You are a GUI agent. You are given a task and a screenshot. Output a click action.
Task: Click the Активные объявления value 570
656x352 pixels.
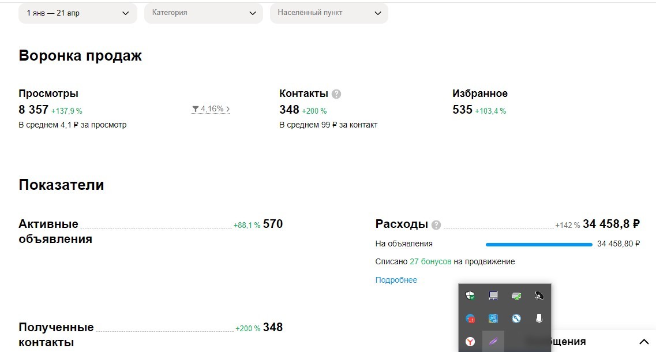tap(273, 224)
